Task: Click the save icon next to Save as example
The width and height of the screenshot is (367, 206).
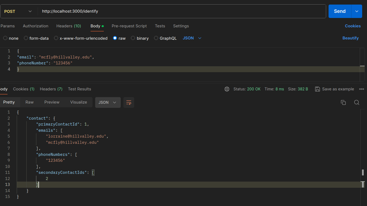Action: pyautogui.click(x=318, y=89)
